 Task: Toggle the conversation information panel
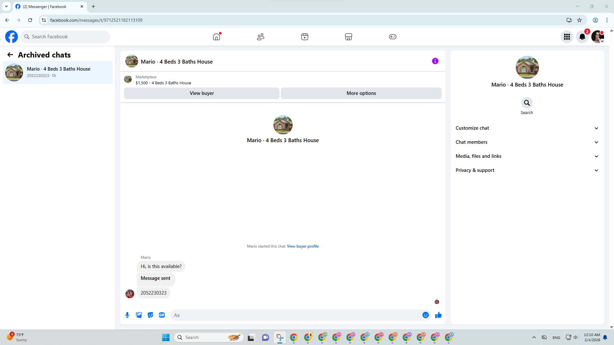[x=435, y=61]
